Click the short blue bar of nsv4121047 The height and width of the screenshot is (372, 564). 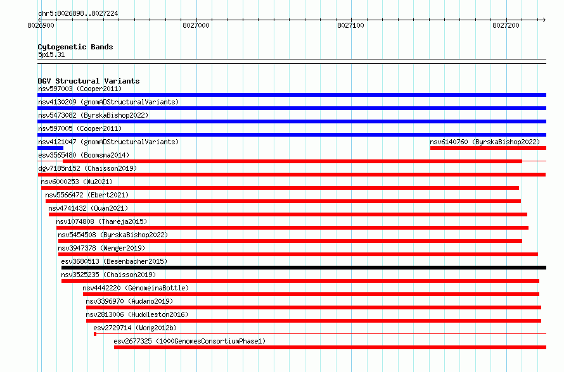point(50,148)
